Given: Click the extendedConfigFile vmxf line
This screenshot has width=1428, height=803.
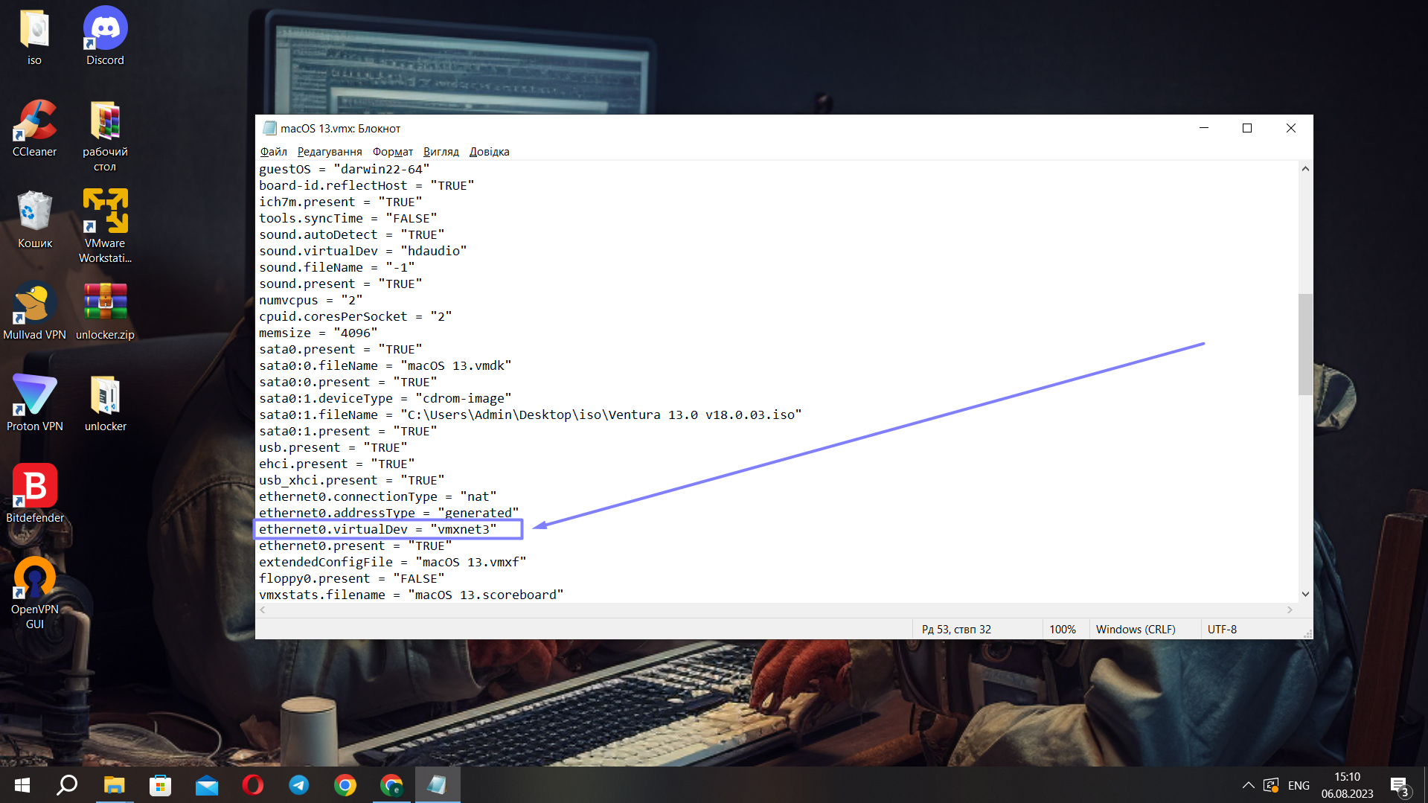Looking at the screenshot, I should pos(392,562).
